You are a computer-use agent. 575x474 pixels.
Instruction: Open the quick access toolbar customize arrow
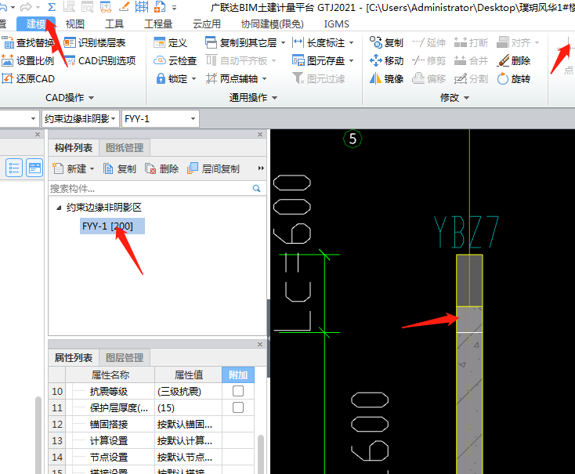[174, 7]
